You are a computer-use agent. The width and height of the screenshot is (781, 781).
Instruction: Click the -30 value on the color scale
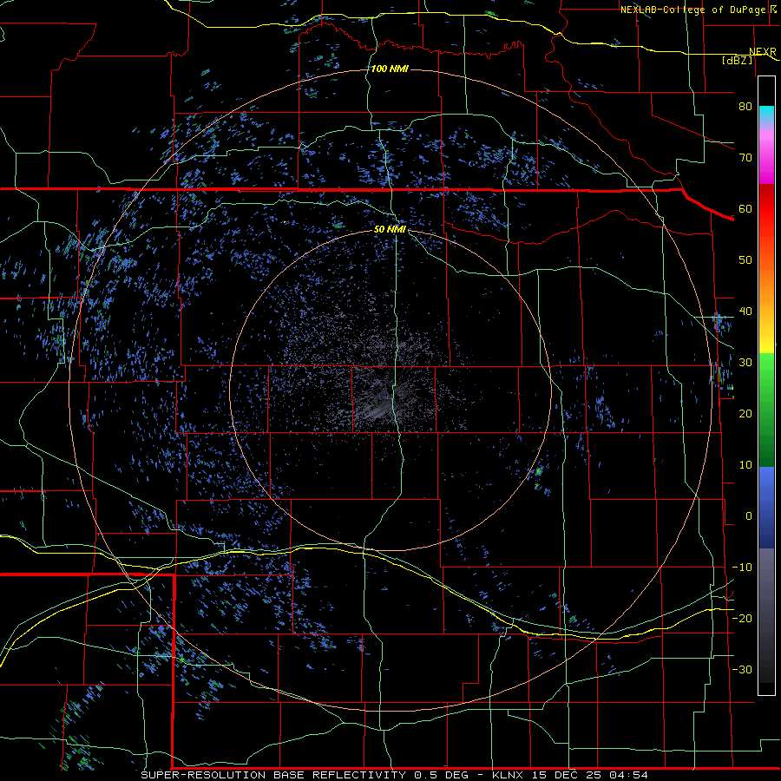point(742,669)
